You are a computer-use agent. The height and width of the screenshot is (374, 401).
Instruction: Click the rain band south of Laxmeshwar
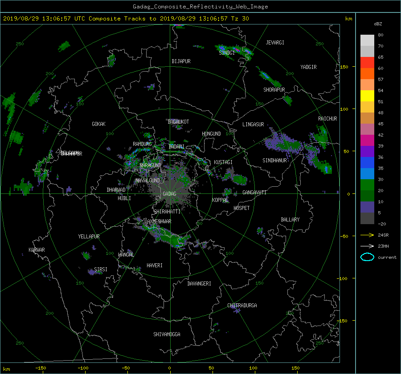164,234
